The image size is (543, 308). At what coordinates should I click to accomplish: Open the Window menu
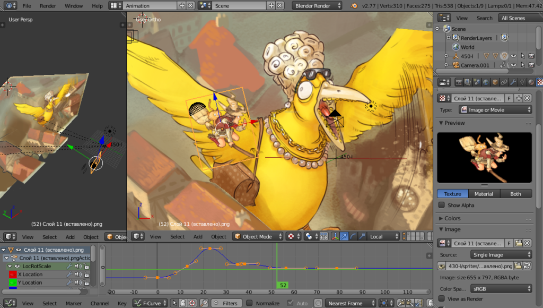pos(74,5)
